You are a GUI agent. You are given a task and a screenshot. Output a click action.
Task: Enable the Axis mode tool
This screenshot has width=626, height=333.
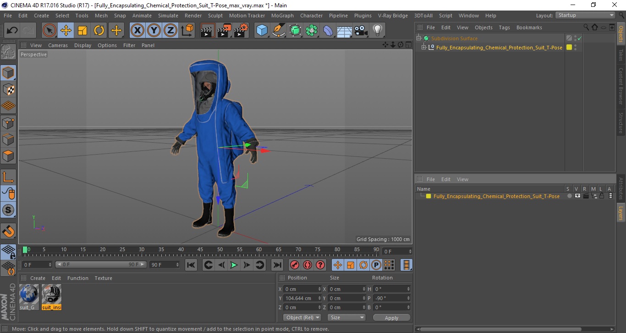point(8,177)
